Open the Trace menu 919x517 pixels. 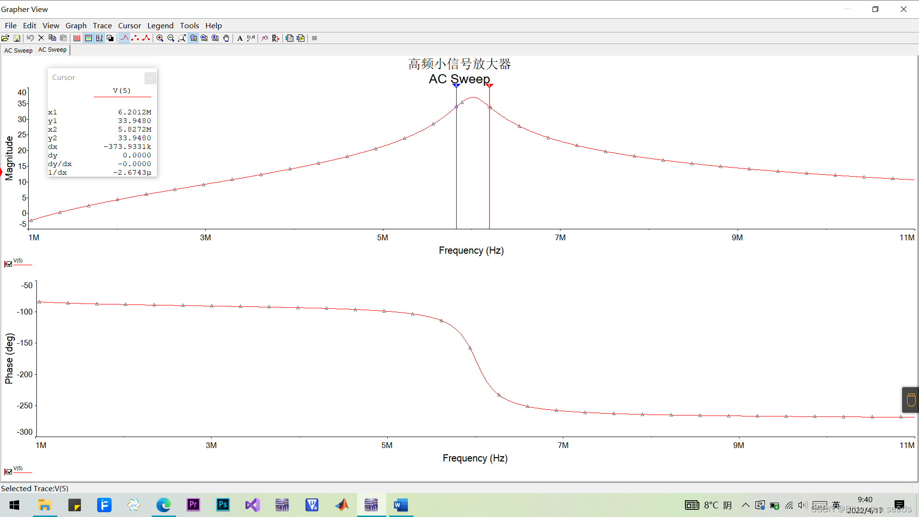[102, 26]
